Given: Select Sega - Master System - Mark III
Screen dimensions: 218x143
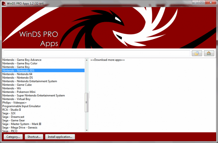Looking at the screenshot, I should [x=43, y=124].
